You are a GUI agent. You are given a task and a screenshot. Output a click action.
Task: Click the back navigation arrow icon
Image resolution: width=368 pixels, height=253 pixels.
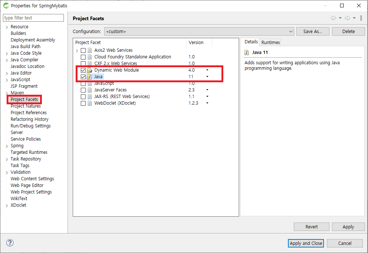coord(333,18)
